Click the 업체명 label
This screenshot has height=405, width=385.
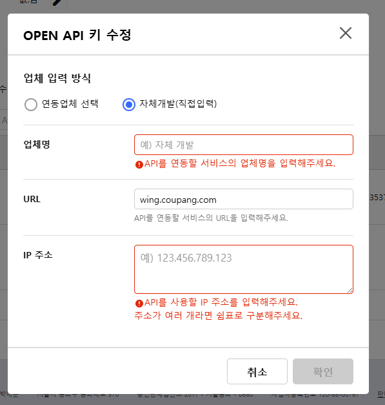(x=37, y=144)
